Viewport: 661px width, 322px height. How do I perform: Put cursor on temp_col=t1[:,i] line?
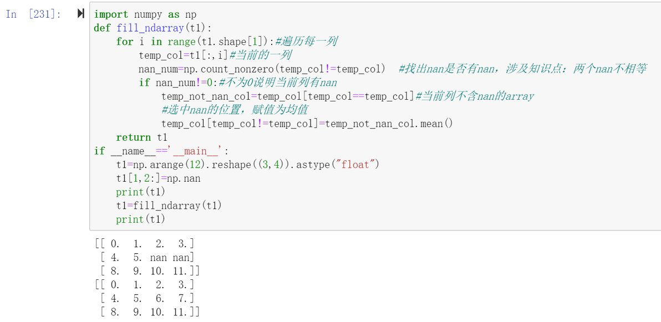tap(215, 55)
